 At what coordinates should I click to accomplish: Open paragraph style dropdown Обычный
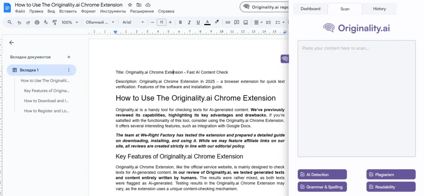pyautogui.click(x=100, y=22)
